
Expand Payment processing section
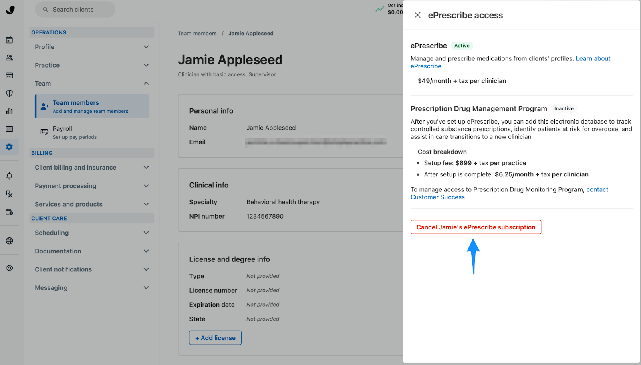coord(92,186)
